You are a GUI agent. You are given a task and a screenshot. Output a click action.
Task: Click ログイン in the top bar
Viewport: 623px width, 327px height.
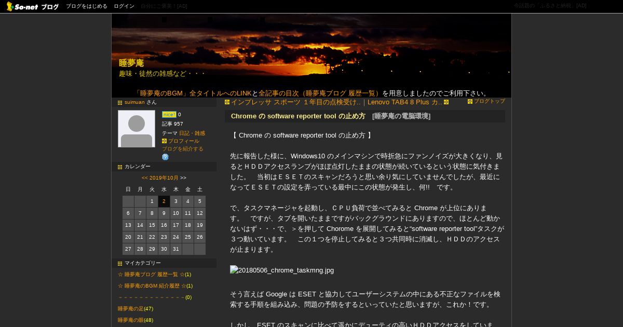[124, 6]
